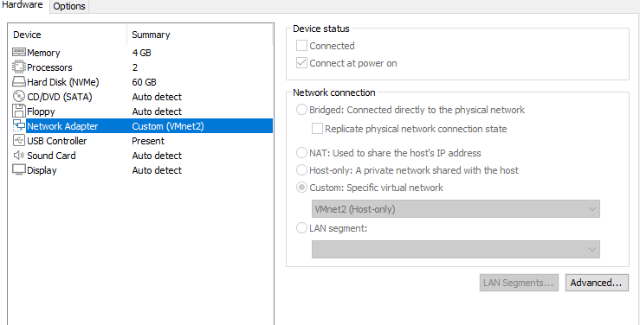Screen dimensions: 640x325
Task: Click the Custom (VMnet2) summary value
Action: [x=168, y=126]
